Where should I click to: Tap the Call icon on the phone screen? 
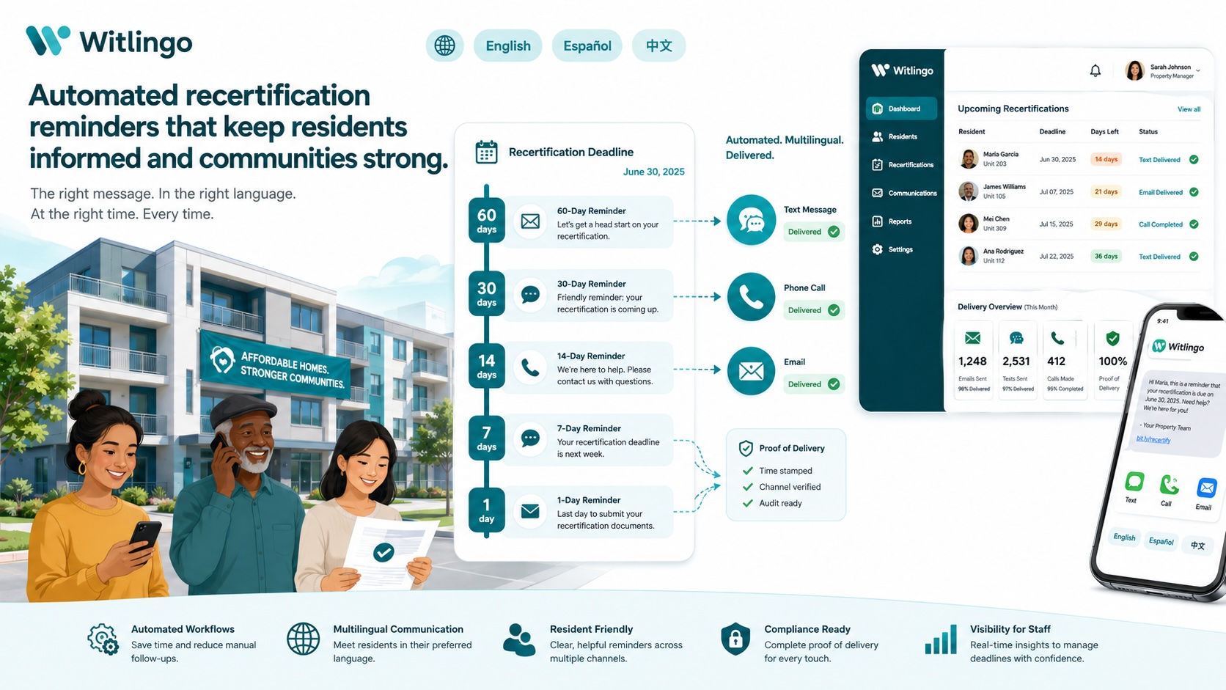(1169, 485)
